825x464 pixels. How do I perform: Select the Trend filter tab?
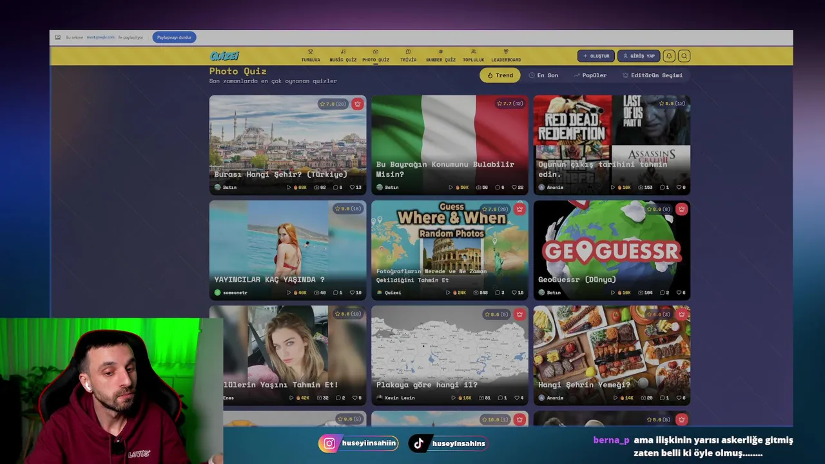500,75
